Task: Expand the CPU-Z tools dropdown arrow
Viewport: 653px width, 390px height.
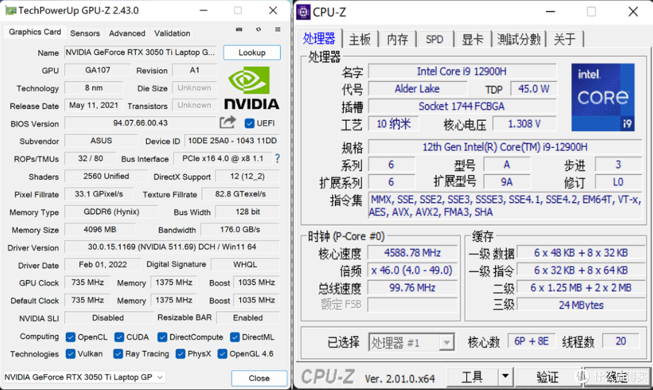Action: click(505, 377)
